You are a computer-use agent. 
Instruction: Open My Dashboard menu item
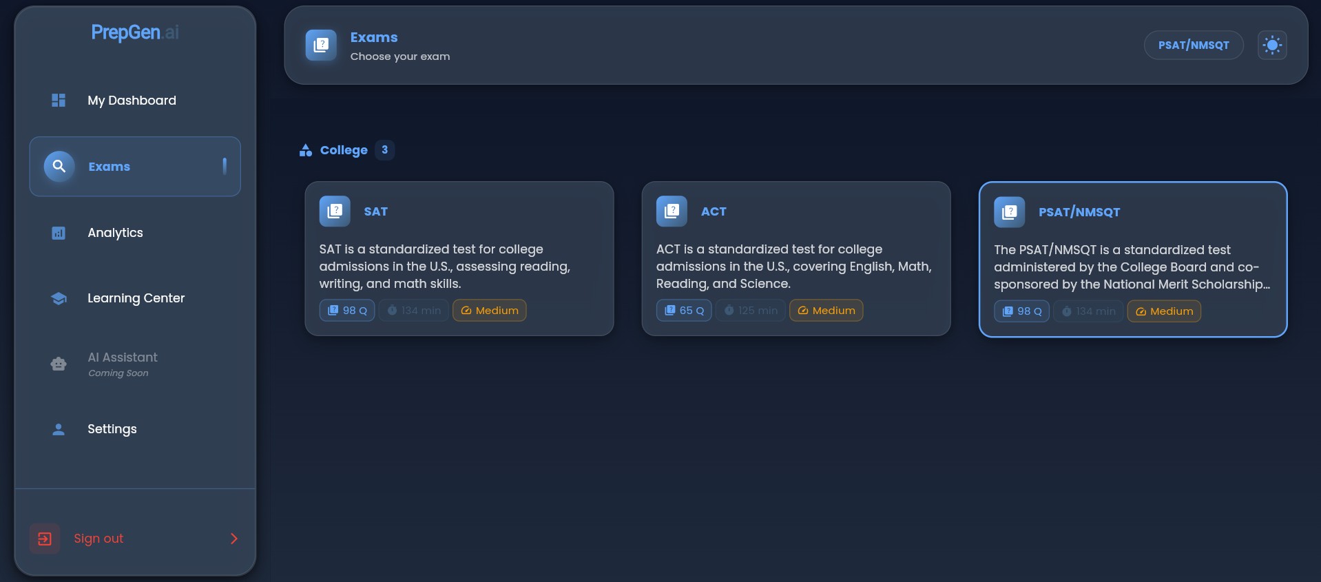coord(132,101)
